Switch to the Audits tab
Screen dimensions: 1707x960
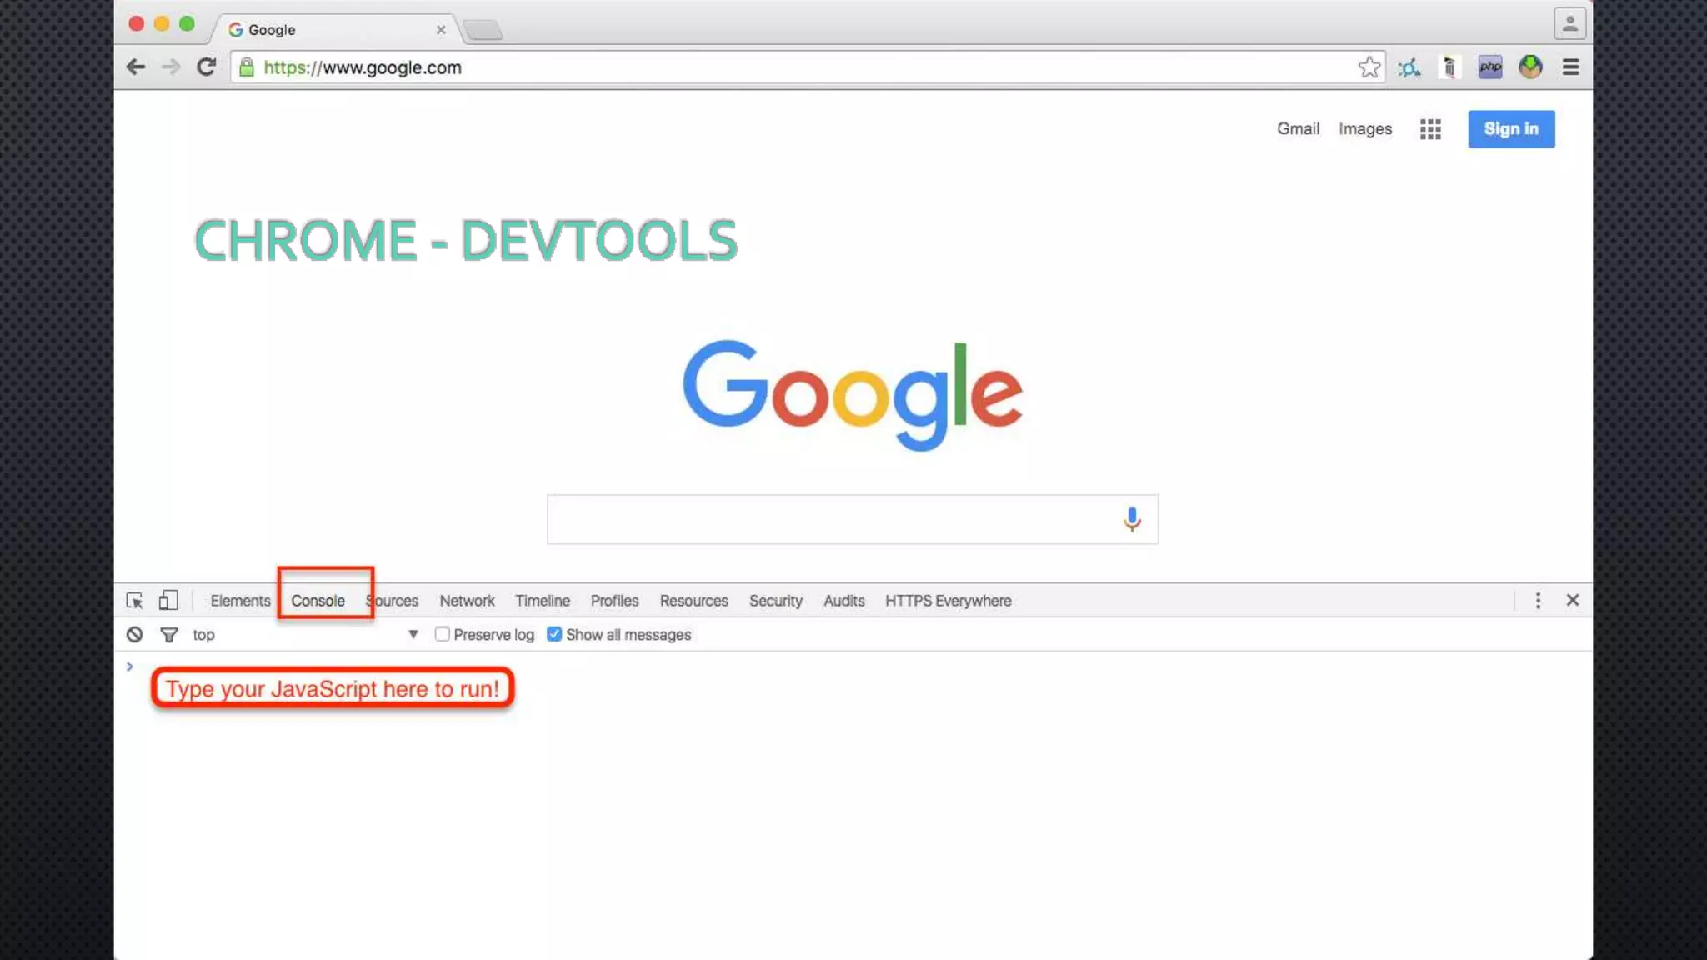pyautogui.click(x=844, y=601)
